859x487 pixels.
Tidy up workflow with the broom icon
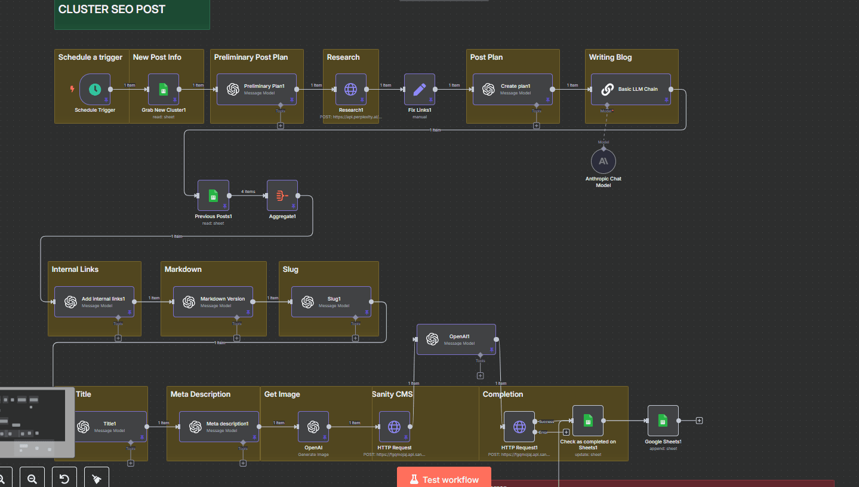96,479
